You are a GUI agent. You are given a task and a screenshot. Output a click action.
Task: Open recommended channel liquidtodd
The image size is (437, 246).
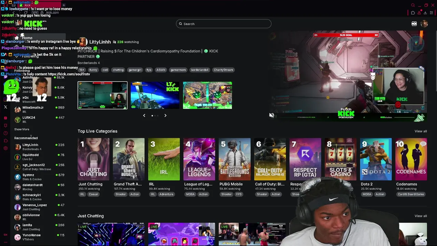point(39,157)
